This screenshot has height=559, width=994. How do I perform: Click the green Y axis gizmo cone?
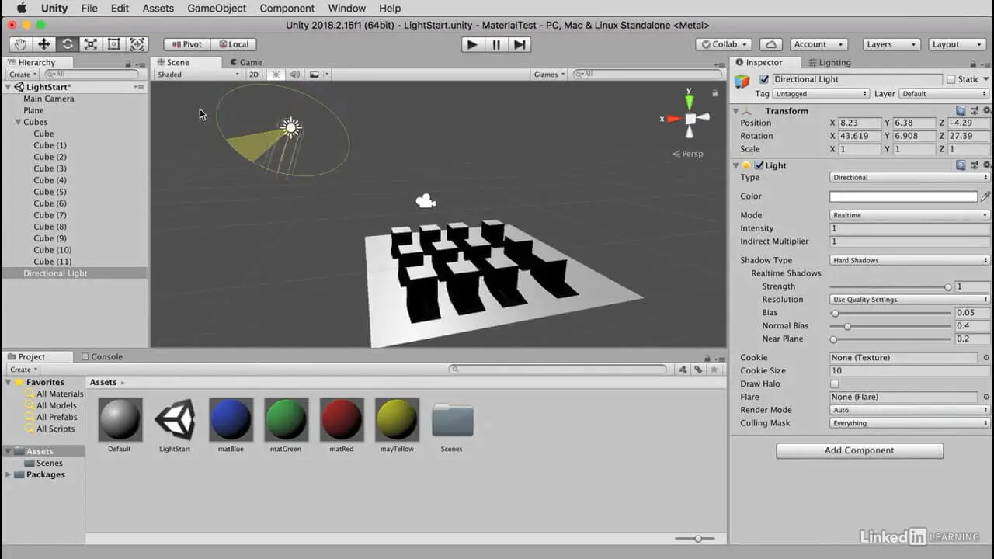tap(689, 102)
